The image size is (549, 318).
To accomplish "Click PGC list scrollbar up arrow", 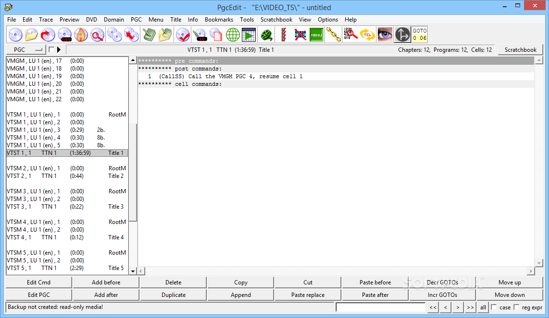I will pos(133,60).
